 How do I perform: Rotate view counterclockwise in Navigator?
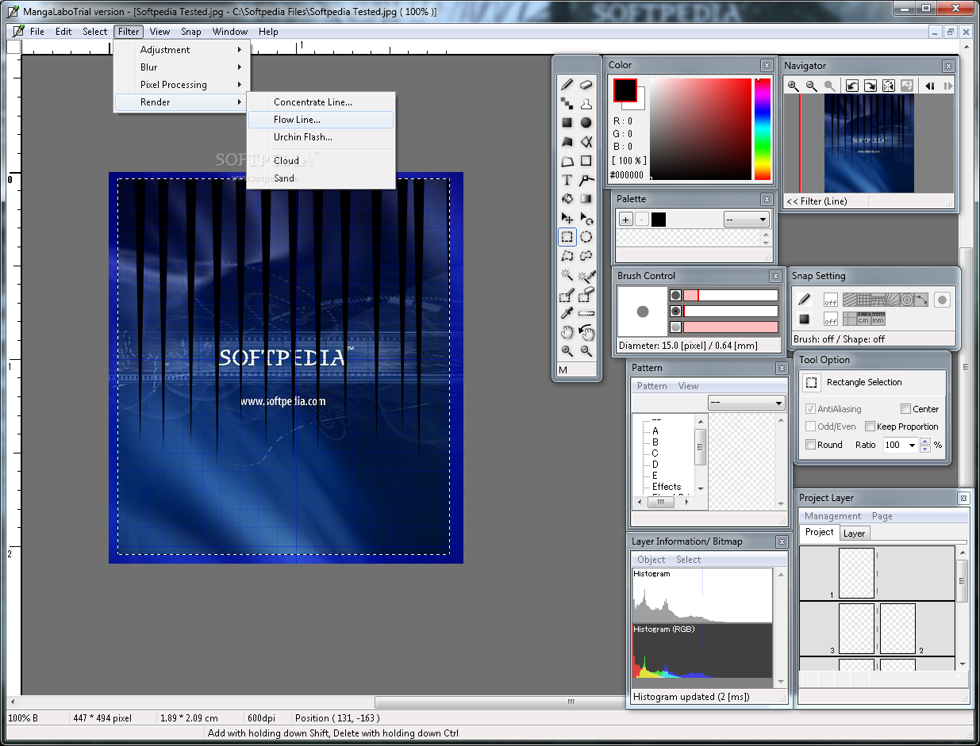(852, 86)
